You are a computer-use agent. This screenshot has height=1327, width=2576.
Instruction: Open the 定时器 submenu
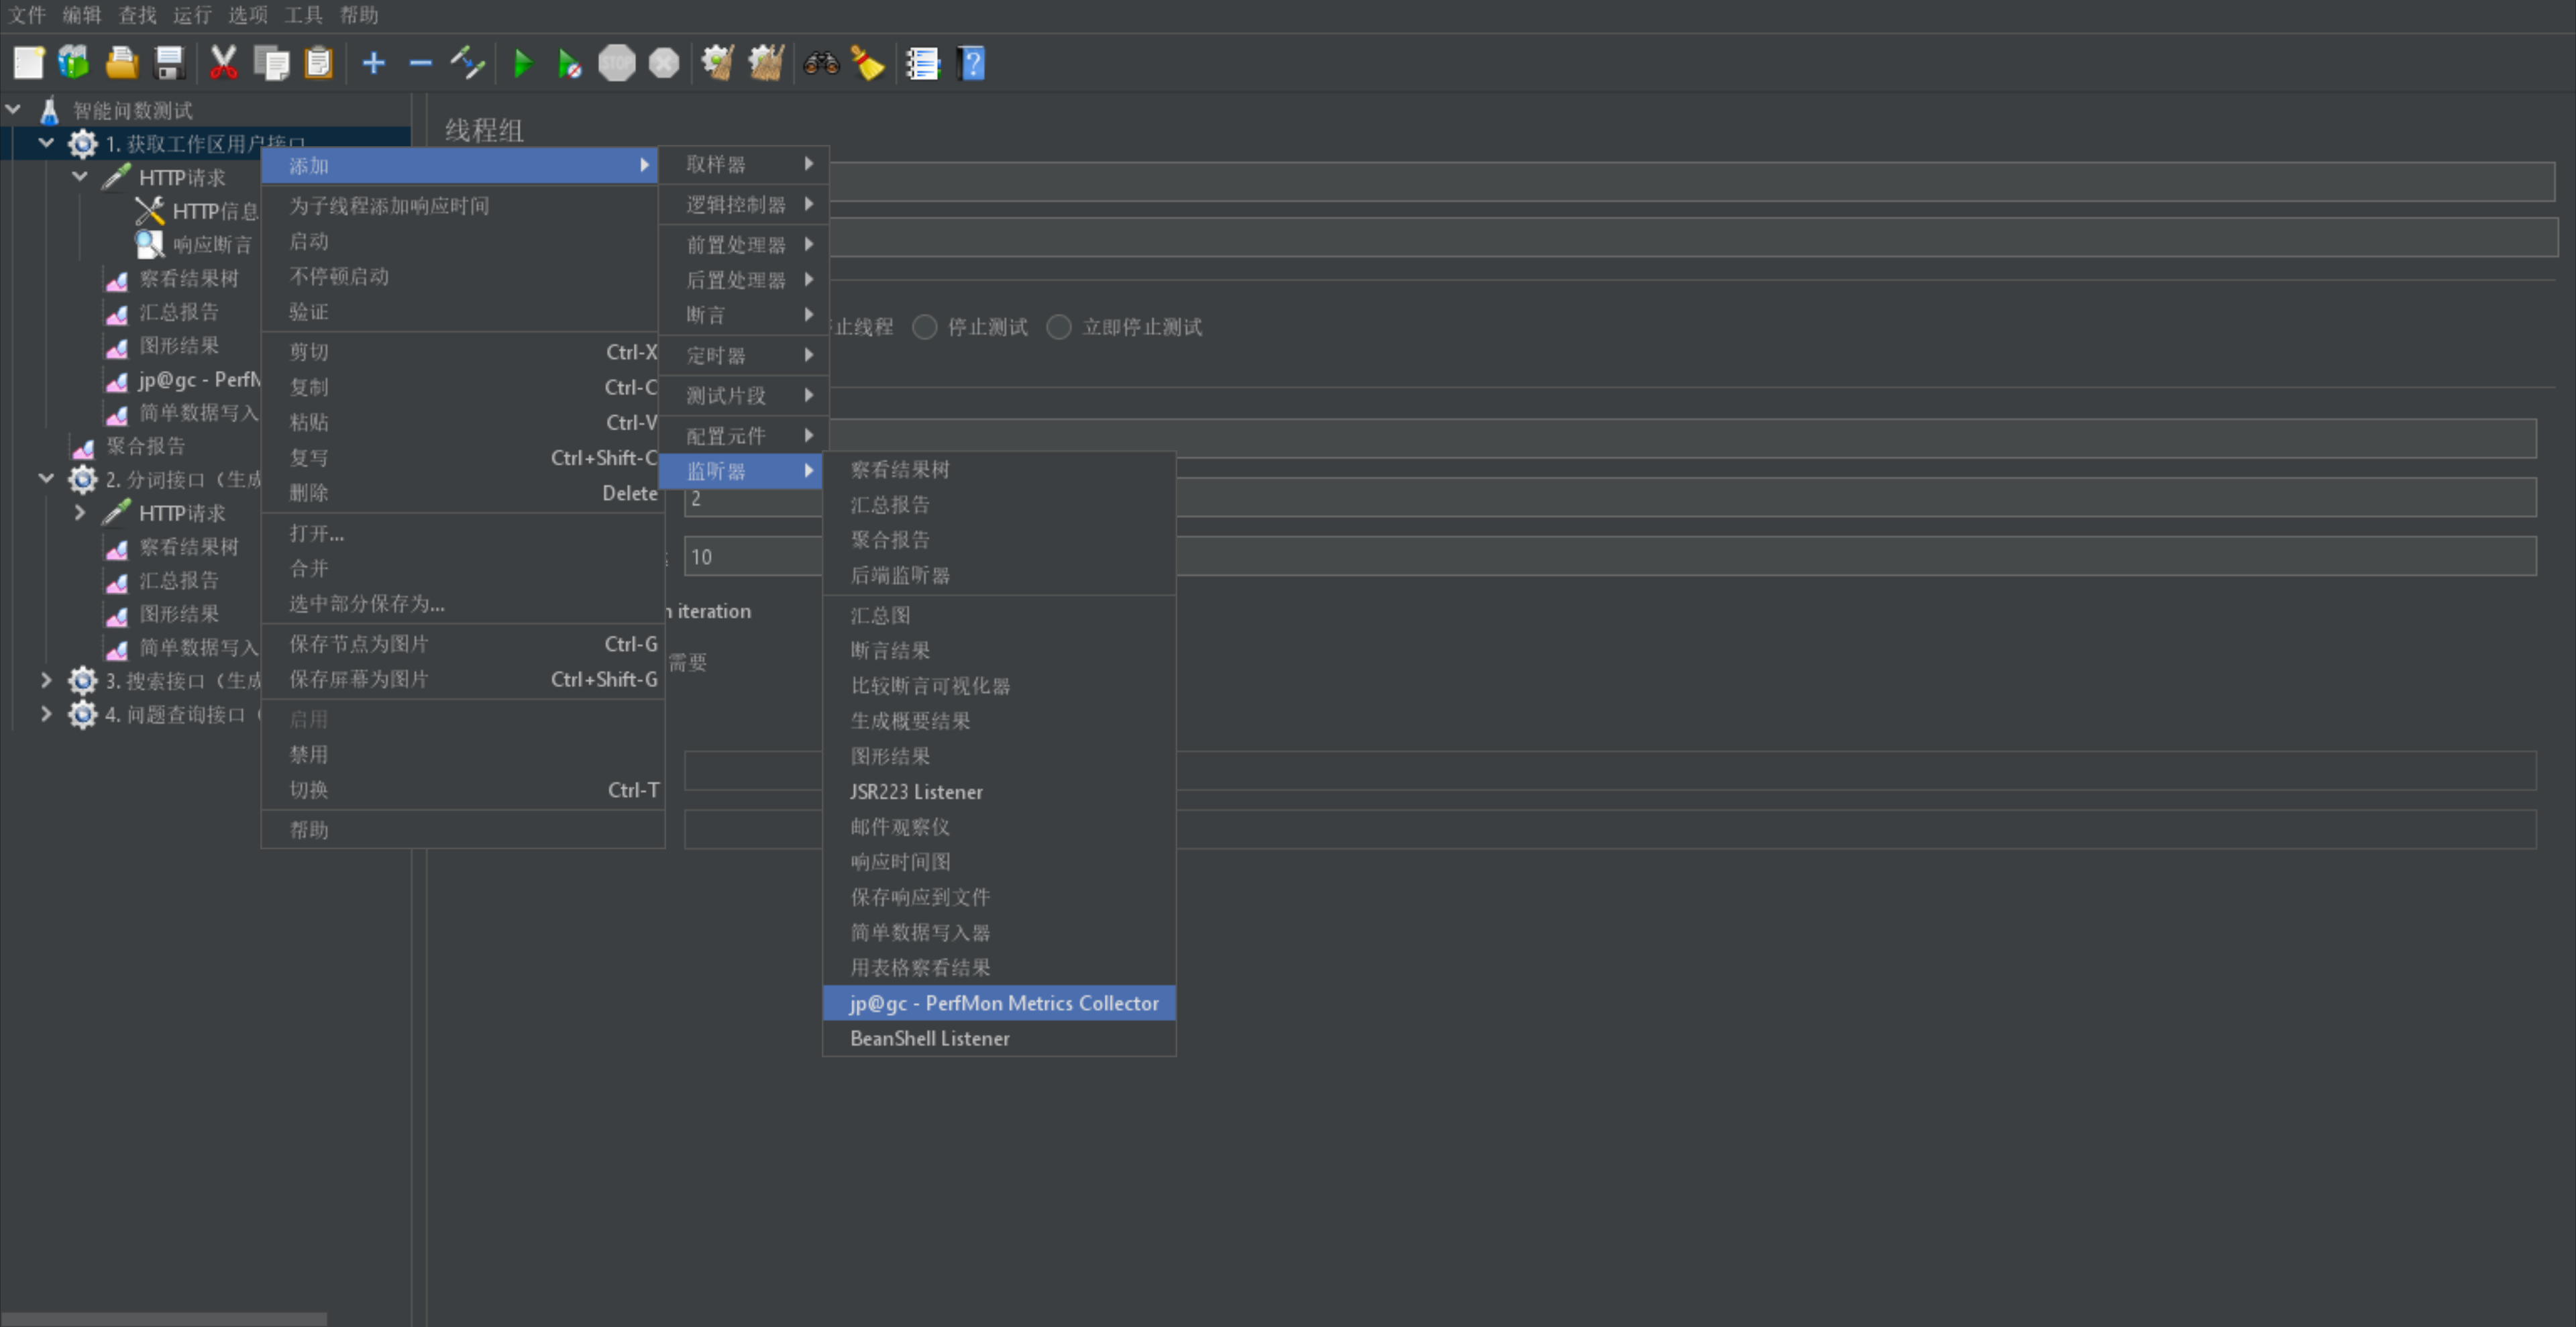pos(743,355)
